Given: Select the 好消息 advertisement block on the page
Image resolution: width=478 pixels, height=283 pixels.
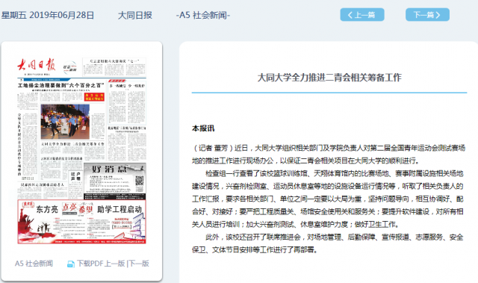Looking at the screenshot, I should point(114,181).
